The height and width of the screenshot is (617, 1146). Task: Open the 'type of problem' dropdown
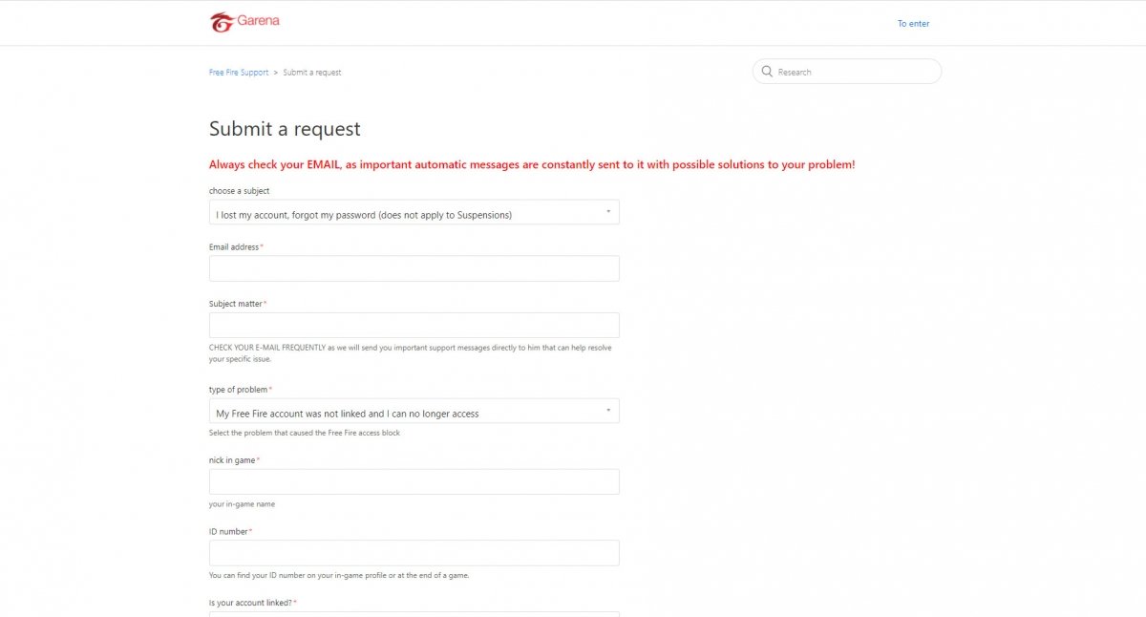pos(414,411)
